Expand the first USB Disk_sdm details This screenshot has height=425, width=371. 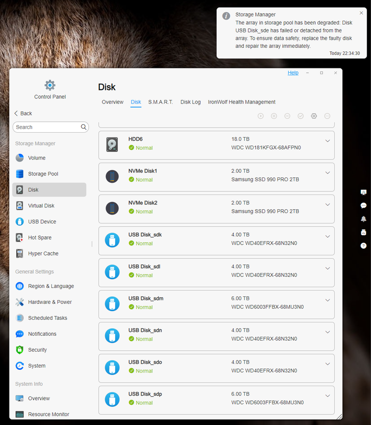[327, 300]
